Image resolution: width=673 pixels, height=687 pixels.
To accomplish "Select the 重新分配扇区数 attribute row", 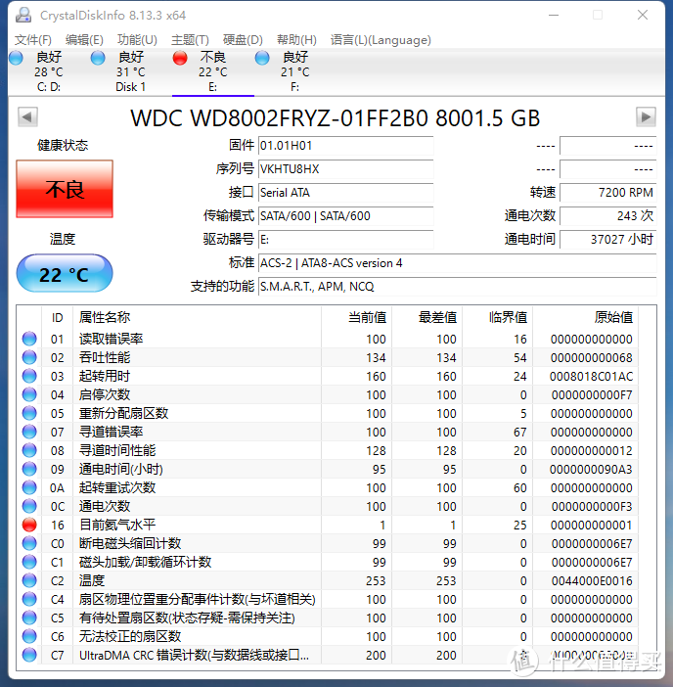I will [328, 413].
